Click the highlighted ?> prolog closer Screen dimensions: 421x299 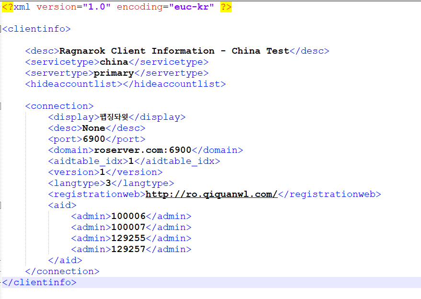[x=225, y=7]
